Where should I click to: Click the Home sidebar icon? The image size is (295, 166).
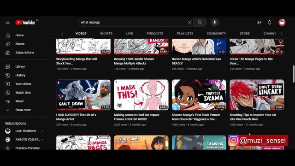pos(8,35)
